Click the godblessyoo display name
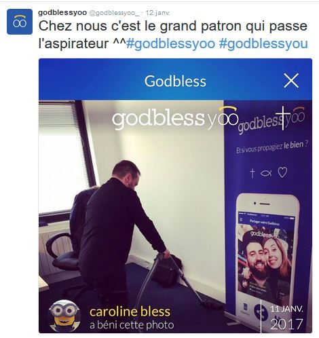This screenshot has width=319, height=338. pos(62,13)
